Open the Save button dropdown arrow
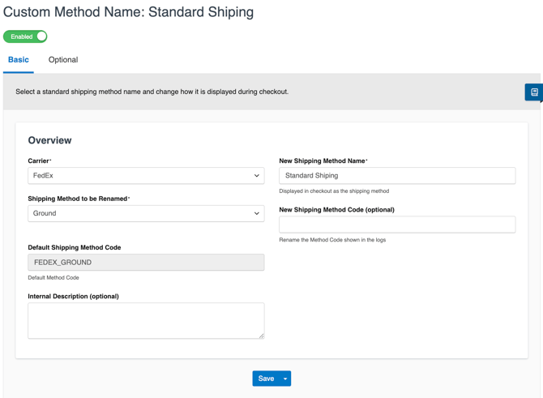 coord(285,379)
